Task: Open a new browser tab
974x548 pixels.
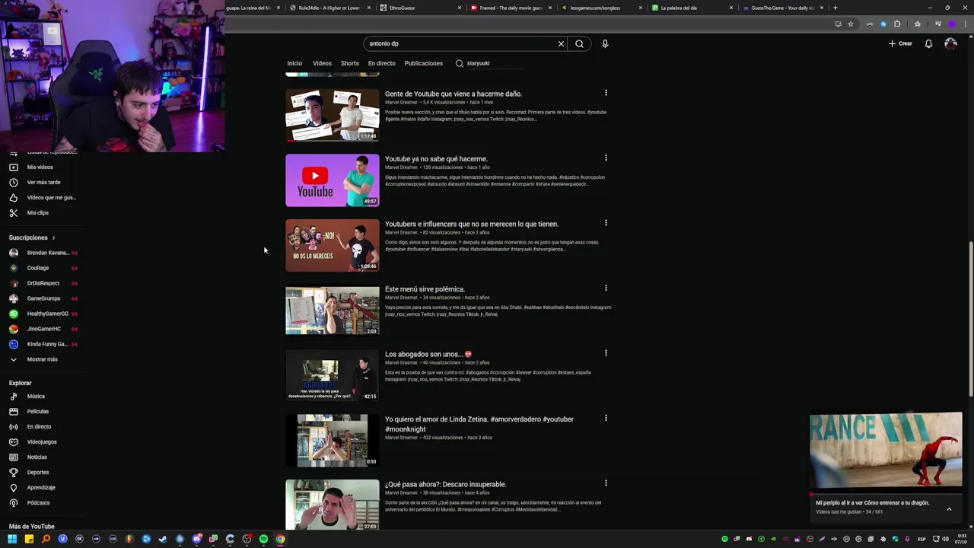Action: (x=835, y=8)
